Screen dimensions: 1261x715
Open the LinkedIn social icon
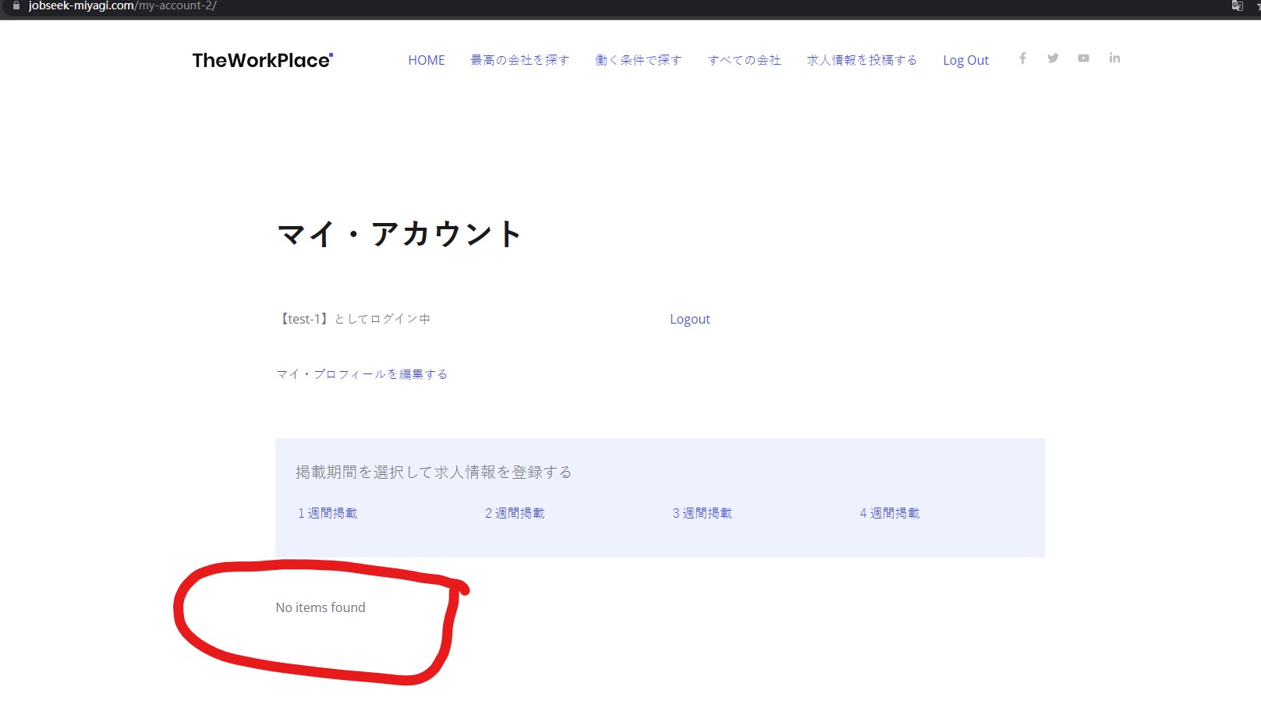[1114, 58]
